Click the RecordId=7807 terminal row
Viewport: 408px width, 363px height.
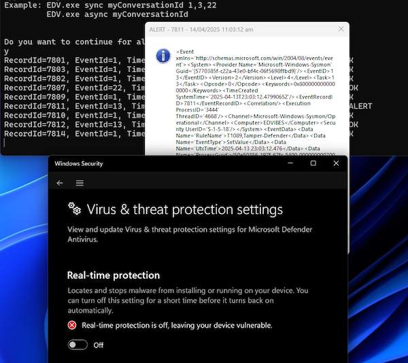74,88
